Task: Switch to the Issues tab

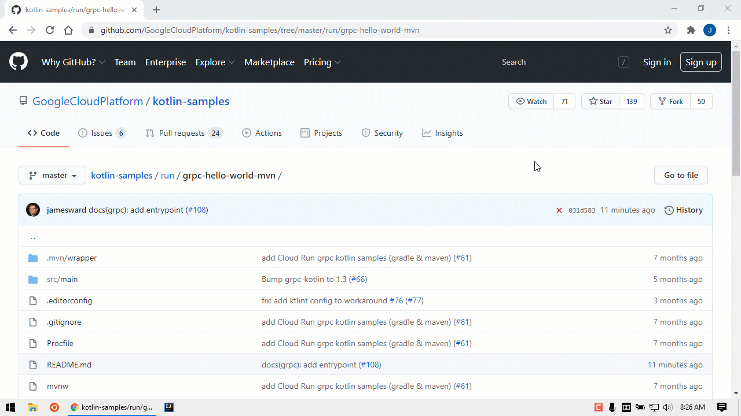Action: pyautogui.click(x=102, y=133)
